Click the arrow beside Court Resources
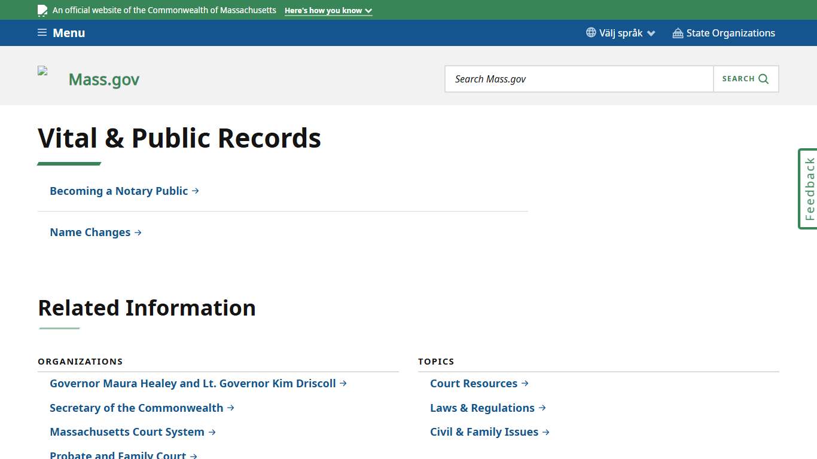Image resolution: width=817 pixels, height=459 pixels. [x=526, y=383]
